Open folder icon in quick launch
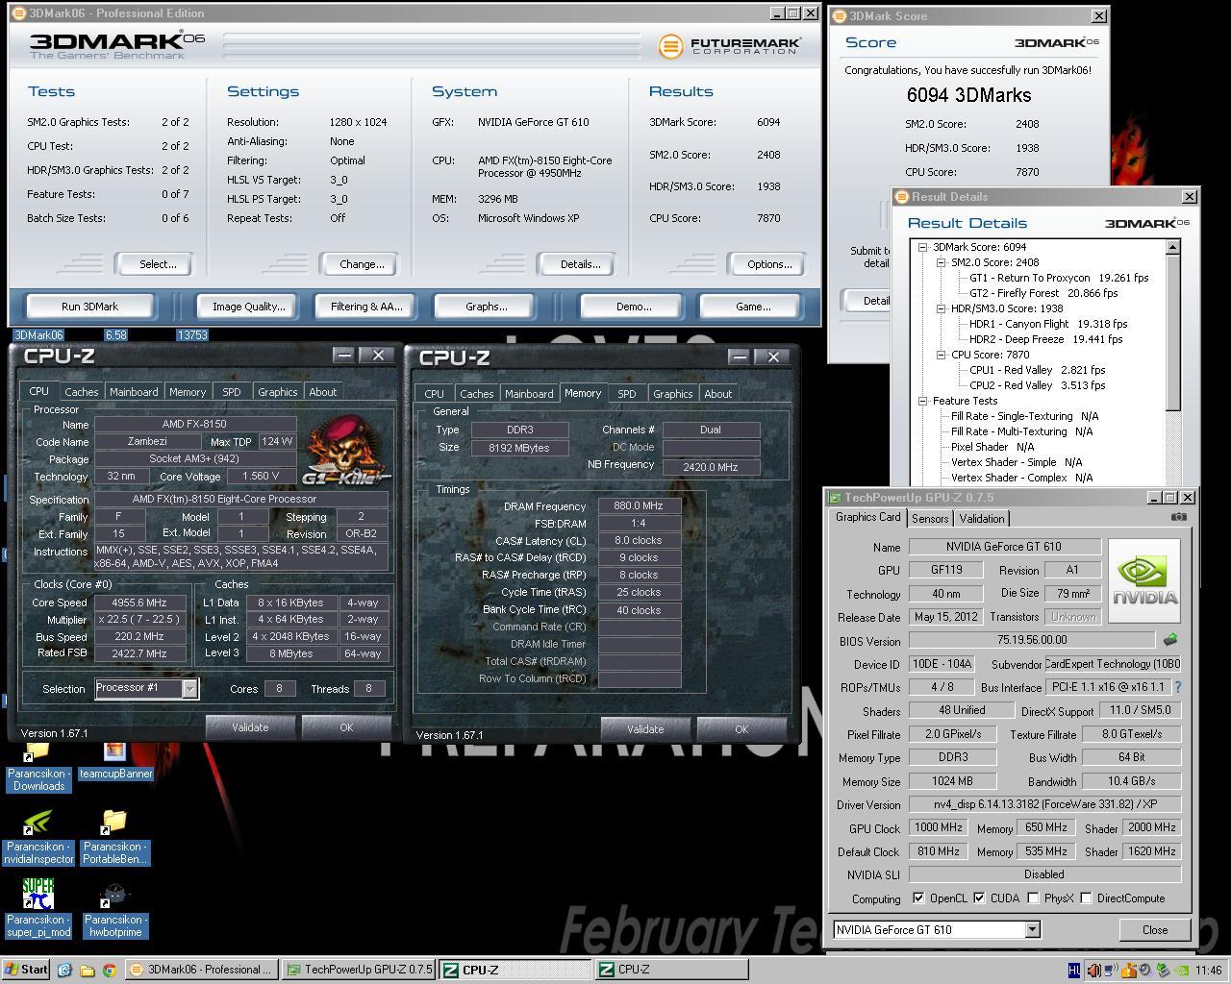 [x=87, y=970]
